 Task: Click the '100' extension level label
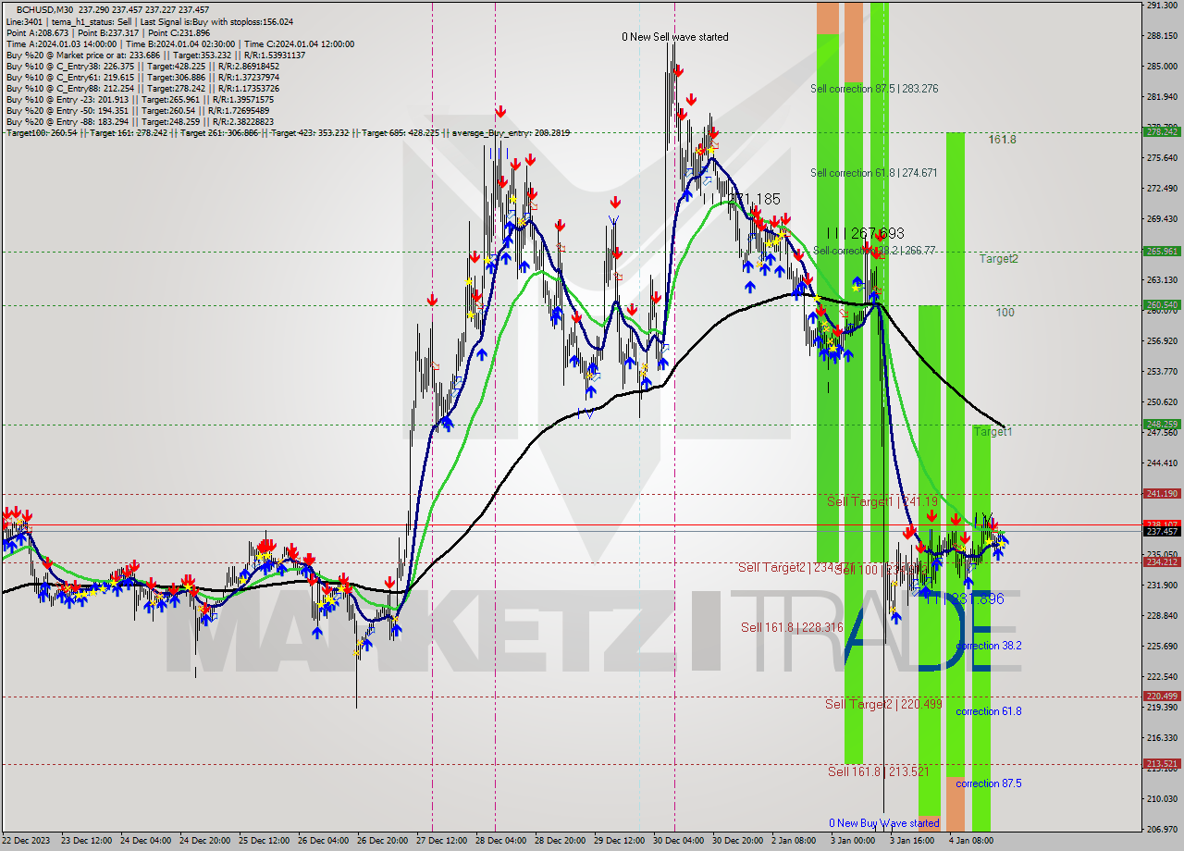pos(1005,313)
